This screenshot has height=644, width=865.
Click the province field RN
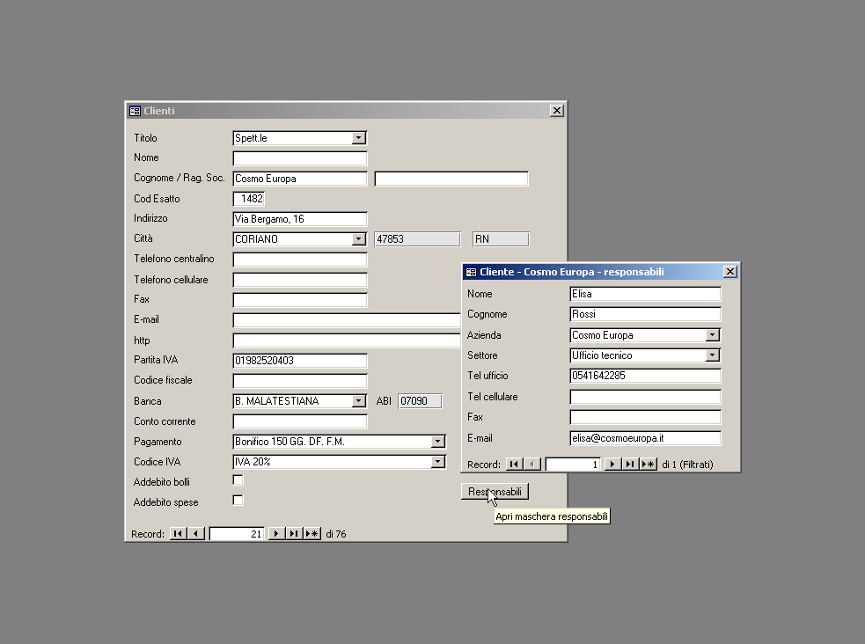coord(501,238)
